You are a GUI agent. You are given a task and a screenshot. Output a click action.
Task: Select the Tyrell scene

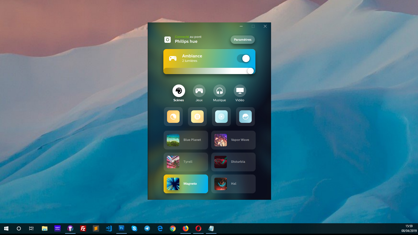tap(186, 162)
